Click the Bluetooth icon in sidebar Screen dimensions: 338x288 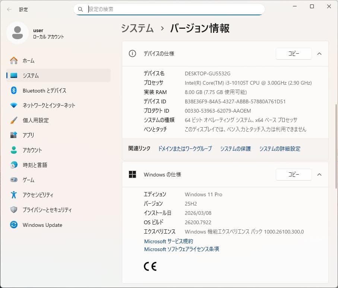pyautogui.click(x=14, y=90)
